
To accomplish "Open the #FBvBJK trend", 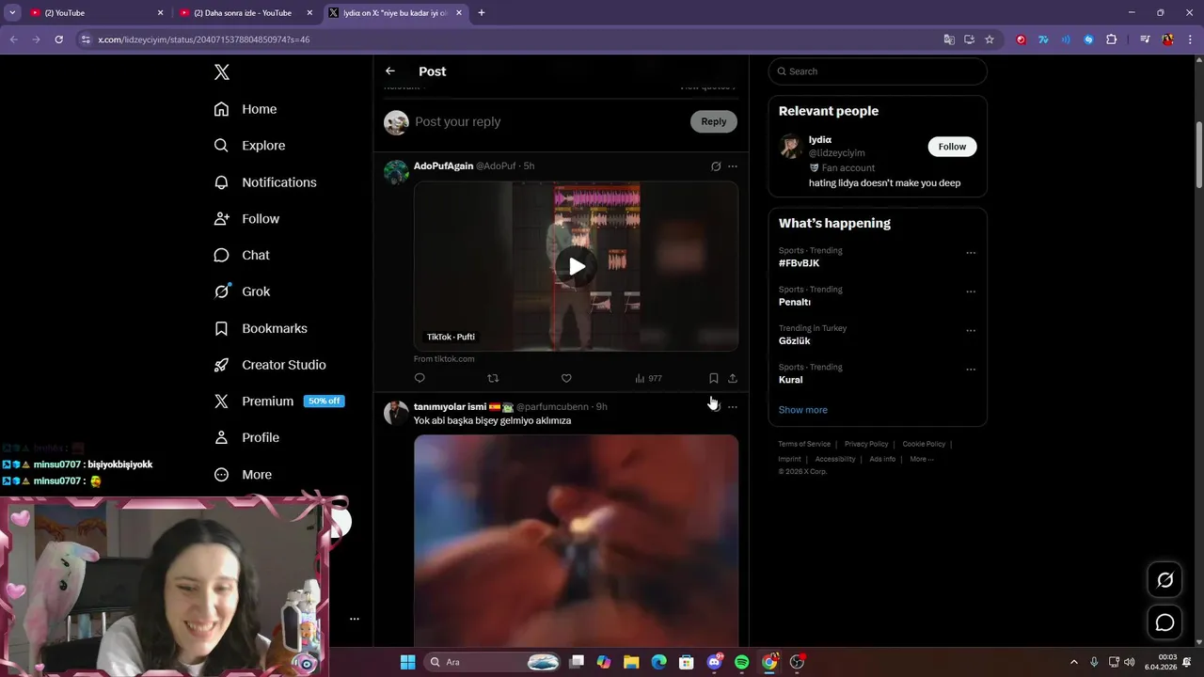I will click(x=799, y=263).
